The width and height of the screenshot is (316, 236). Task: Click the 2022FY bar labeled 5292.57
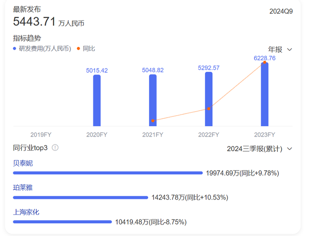(209, 99)
